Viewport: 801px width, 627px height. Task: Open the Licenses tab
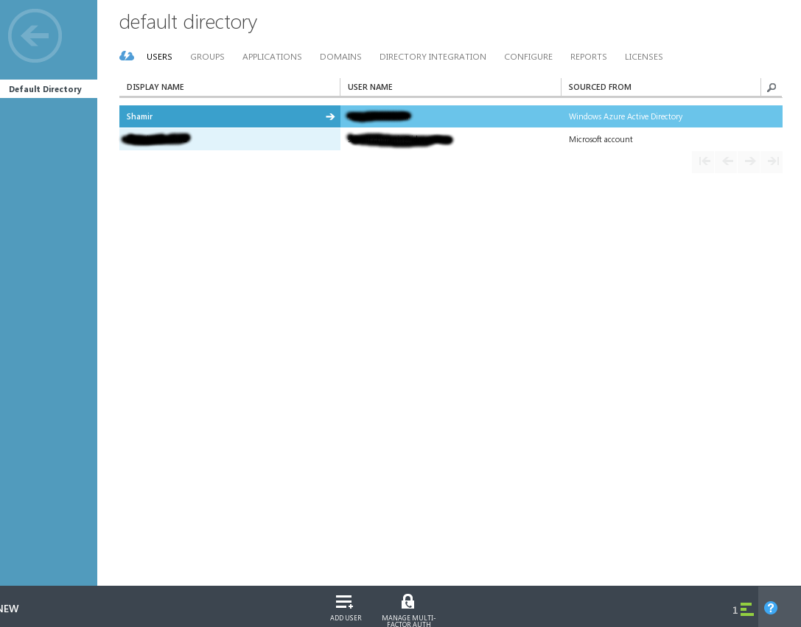pos(643,57)
